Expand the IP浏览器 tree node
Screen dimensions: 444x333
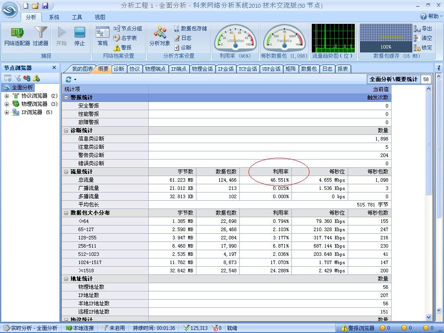(6, 112)
